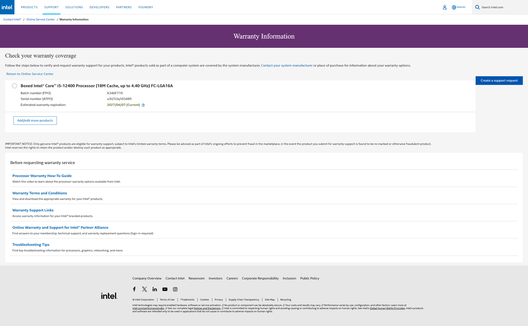Open the user account sign-in icon
This screenshot has width=528, height=326.
(445, 7)
